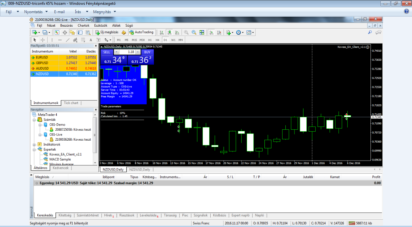Image resolution: width=412 pixels, height=227 pixels.
Task: Click the Navigator panel vertical scrollbar
Action: pos(95,135)
